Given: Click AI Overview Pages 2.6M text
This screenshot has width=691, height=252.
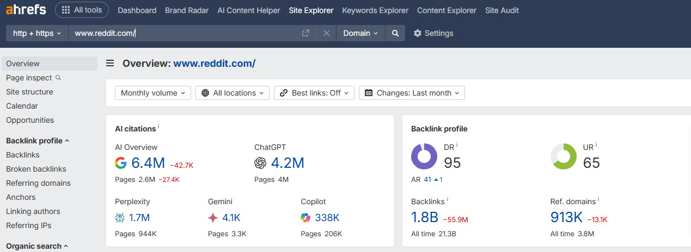Looking at the screenshot, I should click(135, 179).
